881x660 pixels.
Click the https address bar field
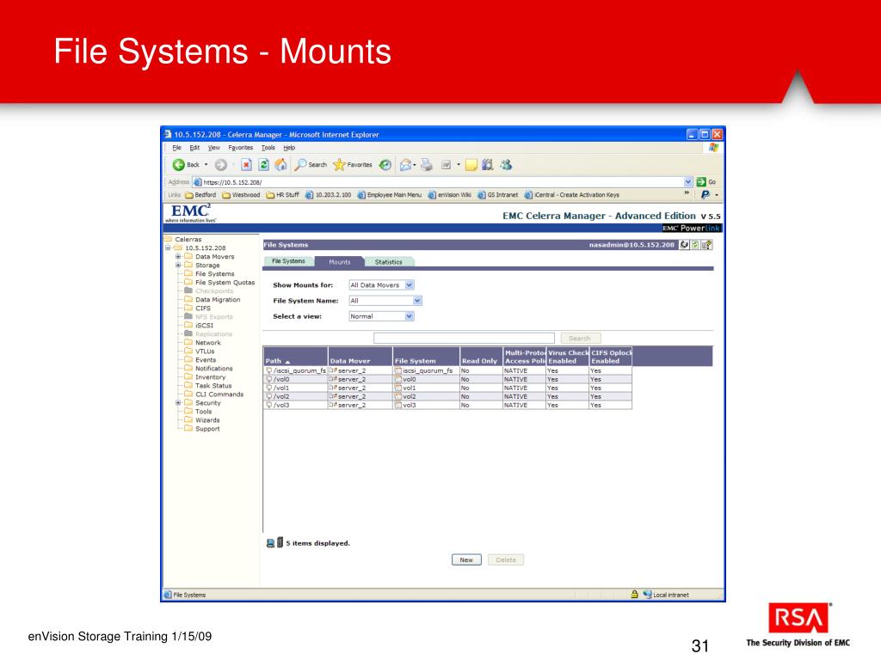438,182
